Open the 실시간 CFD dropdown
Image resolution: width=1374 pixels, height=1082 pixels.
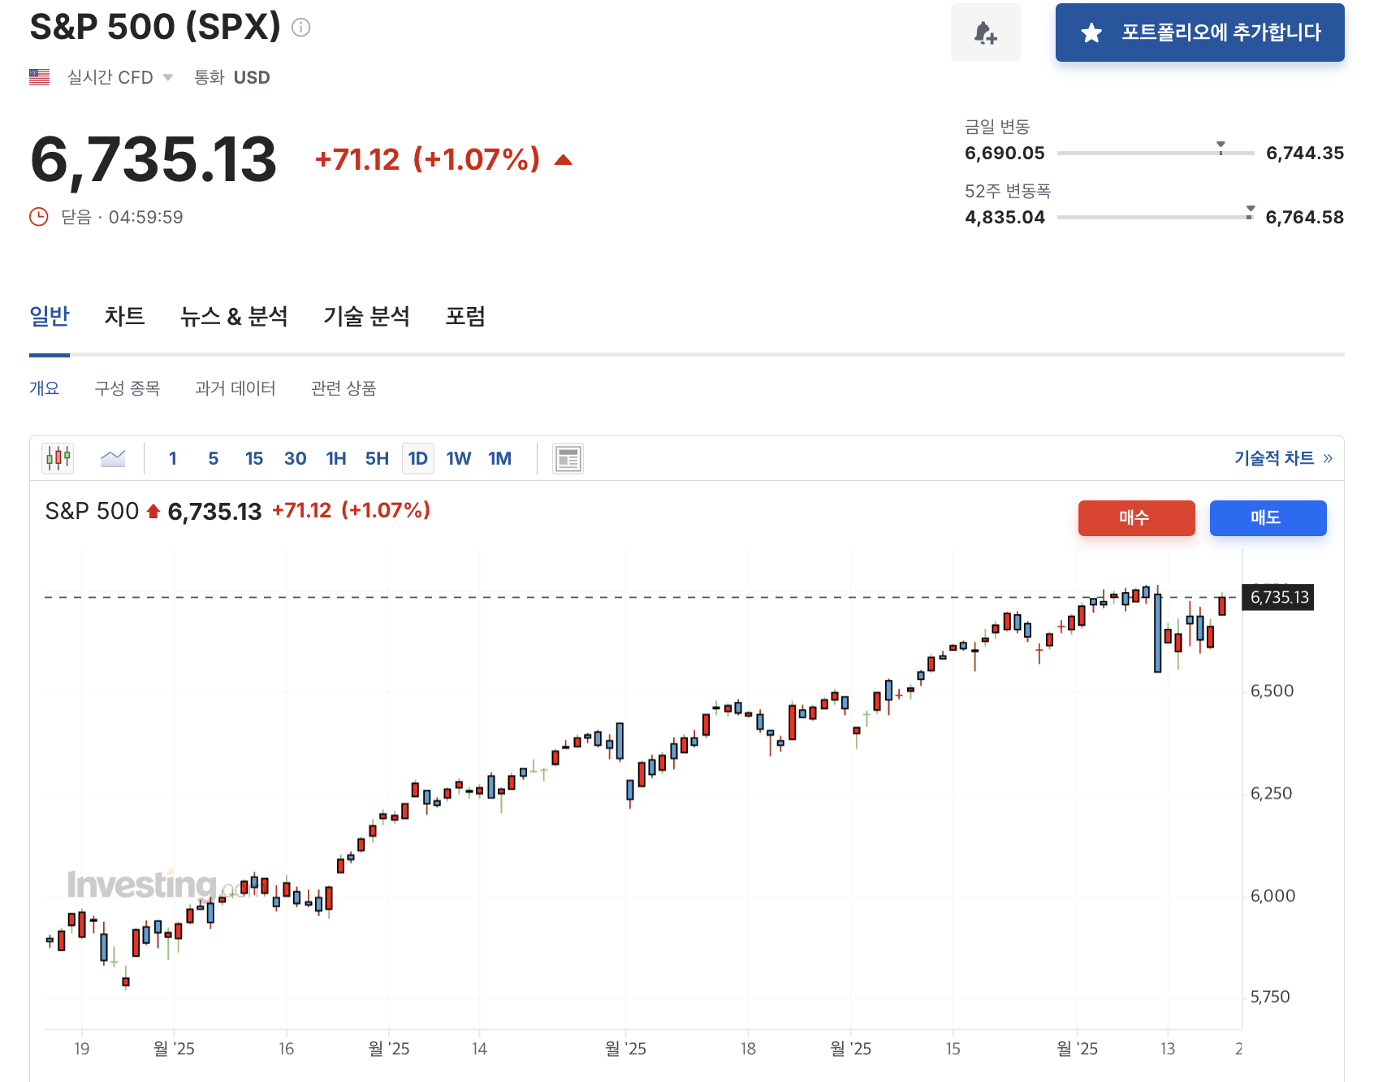[x=167, y=76]
